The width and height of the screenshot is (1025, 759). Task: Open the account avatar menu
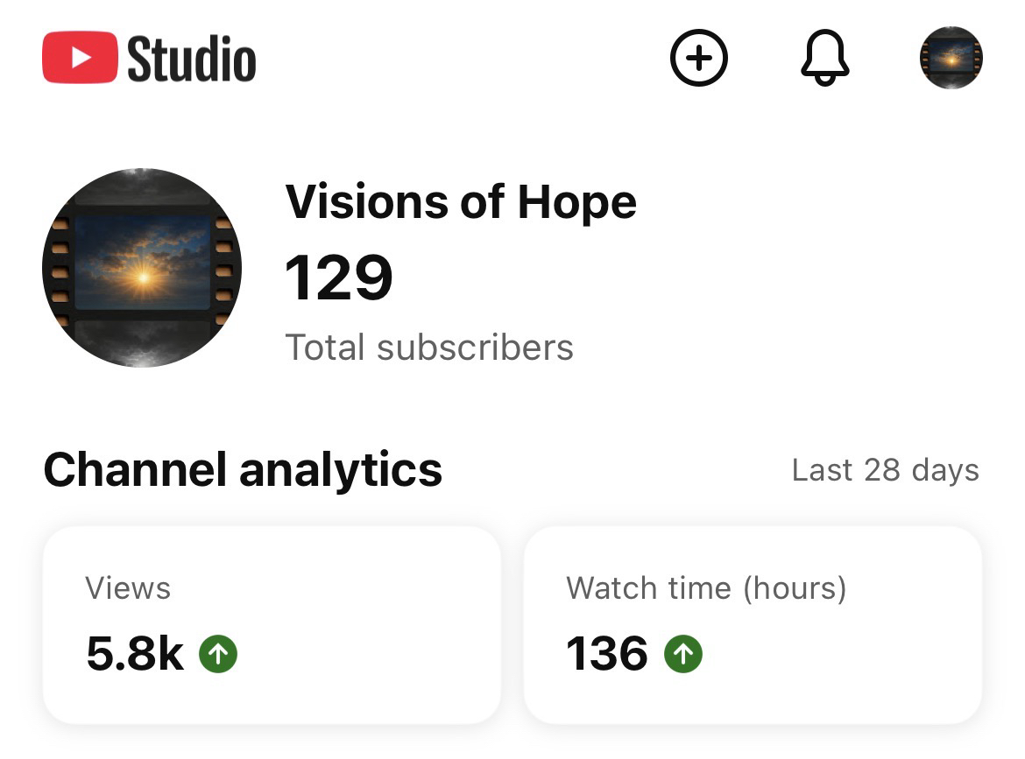[951, 58]
